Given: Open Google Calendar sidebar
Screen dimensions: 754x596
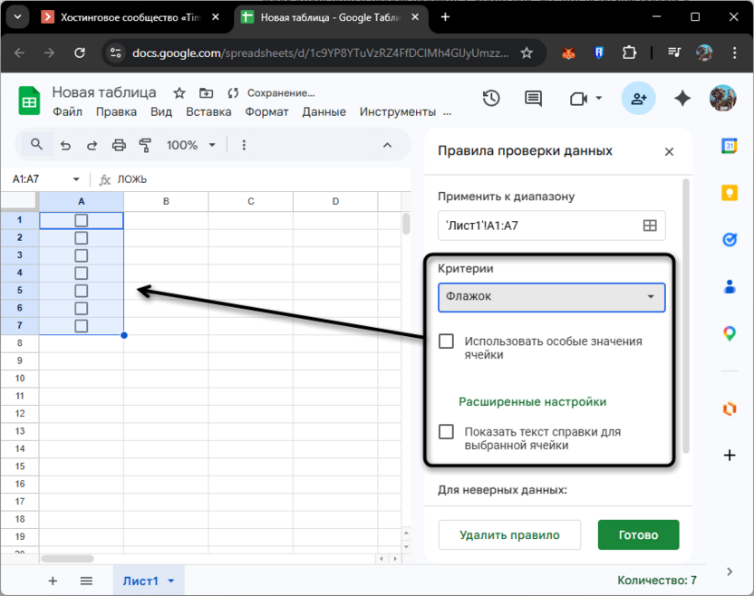Looking at the screenshot, I should pos(730,146).
